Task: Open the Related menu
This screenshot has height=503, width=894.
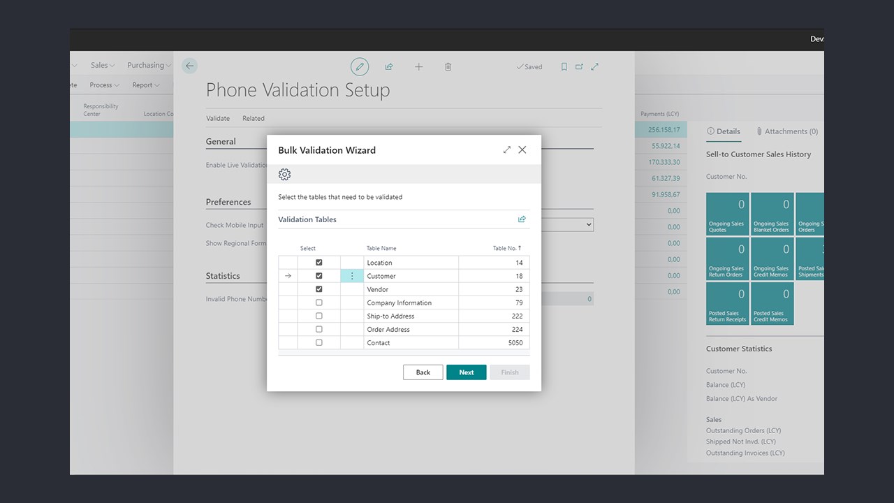Action: coord(254,118)
